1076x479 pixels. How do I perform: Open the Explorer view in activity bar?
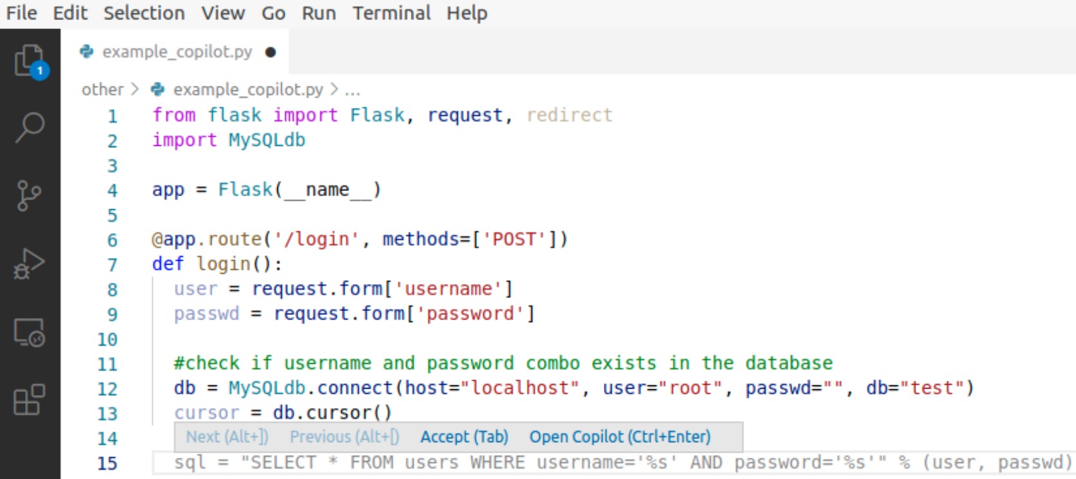tap(30, 61)
